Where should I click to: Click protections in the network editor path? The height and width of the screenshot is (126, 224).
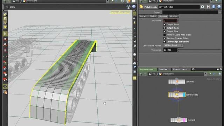point(168,74)
